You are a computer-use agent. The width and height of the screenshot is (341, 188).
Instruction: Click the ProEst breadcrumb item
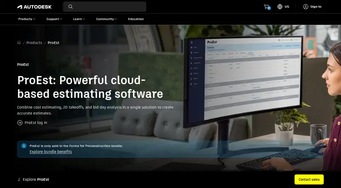click(x=54, y=43)
